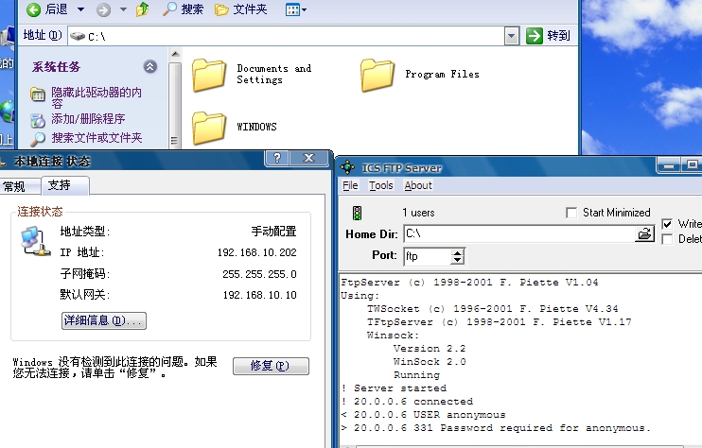Click the hide-drive-contents task icon
702x448 pixels.
point(38,95)
